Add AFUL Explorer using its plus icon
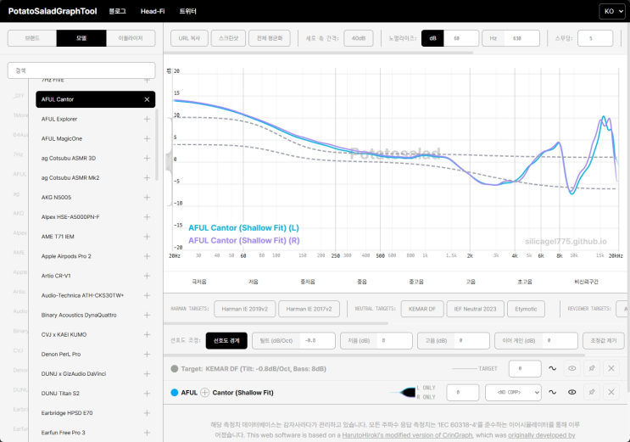Viewport: 630px width, 442px height. [147, 119]
